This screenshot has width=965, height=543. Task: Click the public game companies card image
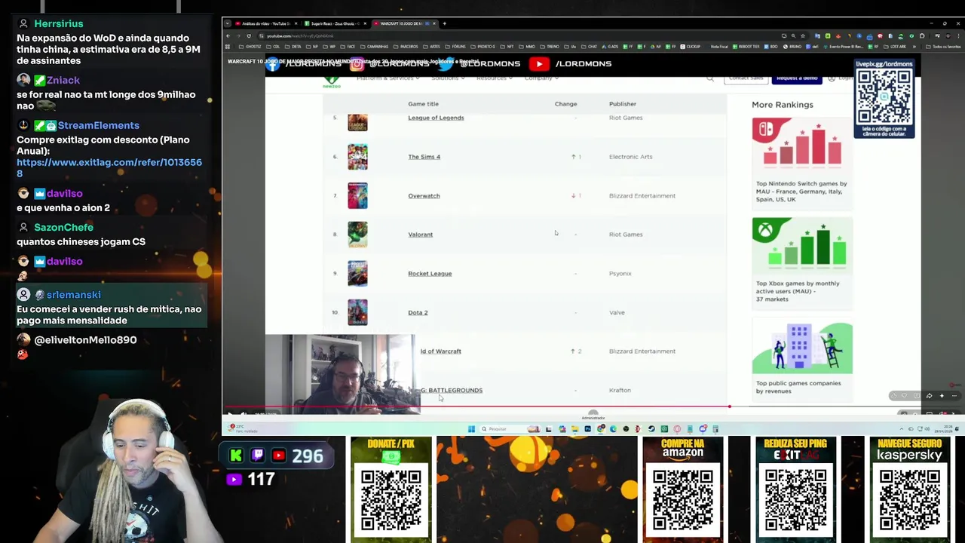802,348
